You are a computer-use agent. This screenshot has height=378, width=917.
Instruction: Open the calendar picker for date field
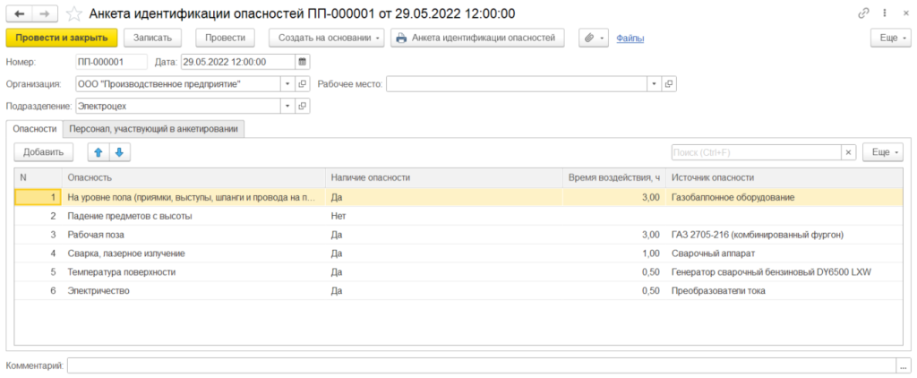click(302, 62)
